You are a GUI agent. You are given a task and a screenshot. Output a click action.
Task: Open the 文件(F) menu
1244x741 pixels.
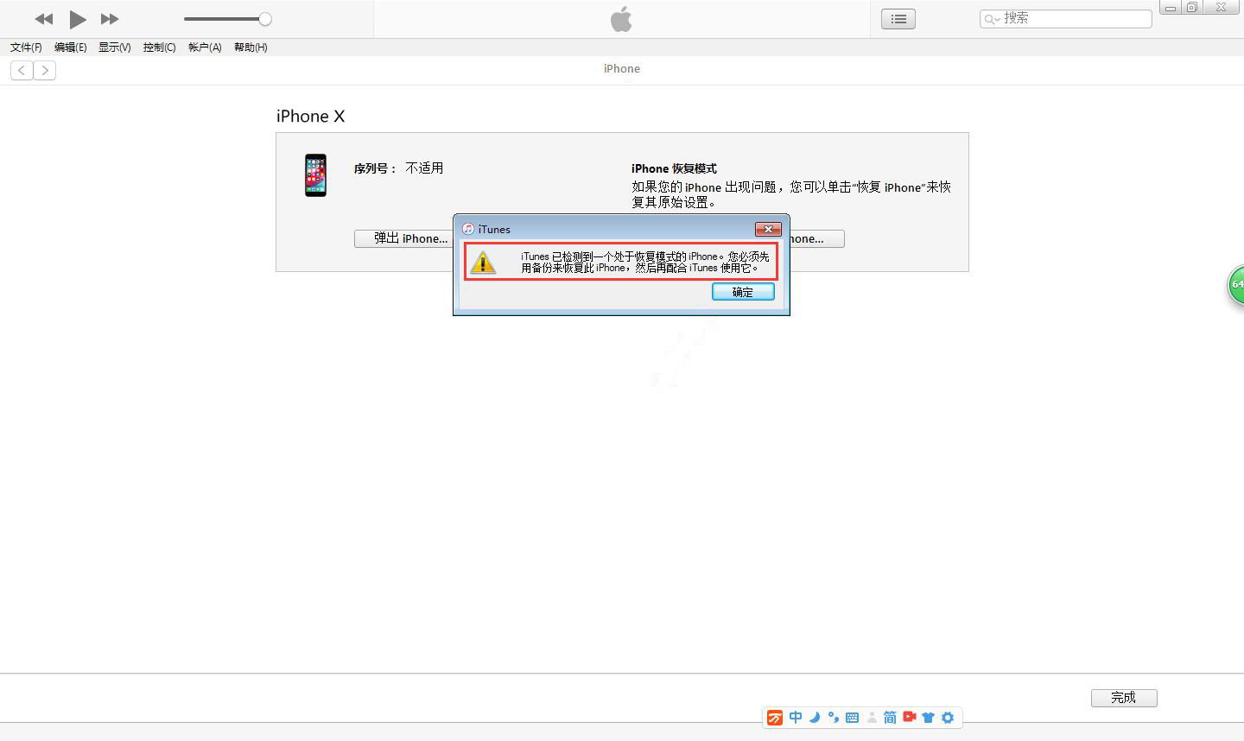click(26, 47)
